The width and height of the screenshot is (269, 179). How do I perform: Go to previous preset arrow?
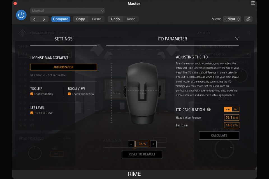click(34, 19)
